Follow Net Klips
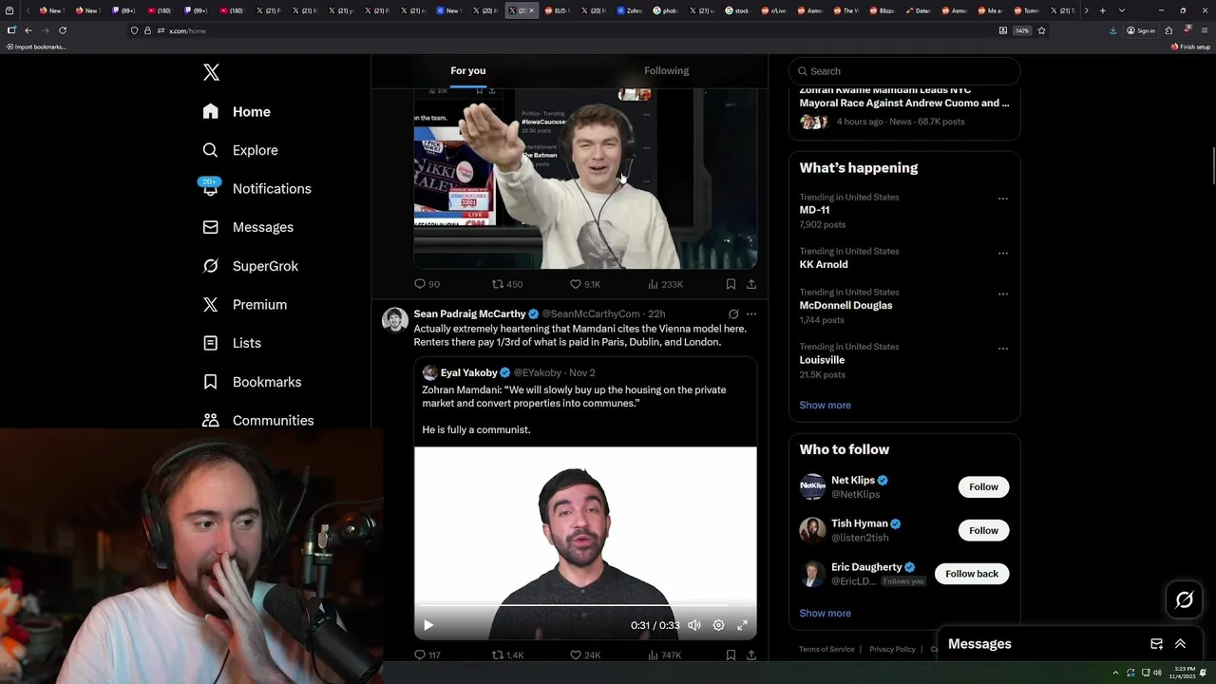This screenshot has width=1216, height=684. click(x=983, y=487)
